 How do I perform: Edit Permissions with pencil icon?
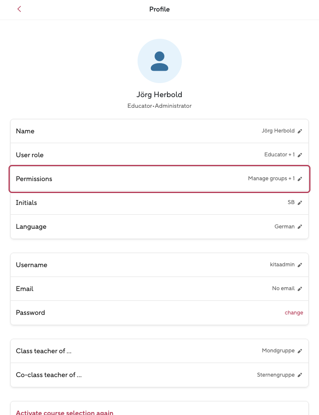click(300, 179)
